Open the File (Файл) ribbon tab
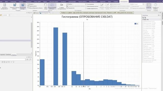 [6, 2]
